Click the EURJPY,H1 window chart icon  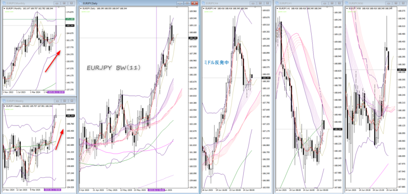277,3
